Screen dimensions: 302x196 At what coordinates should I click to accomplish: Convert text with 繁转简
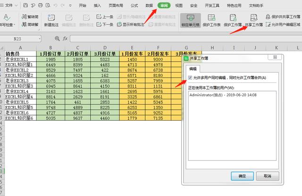click(x=30, y=17)
